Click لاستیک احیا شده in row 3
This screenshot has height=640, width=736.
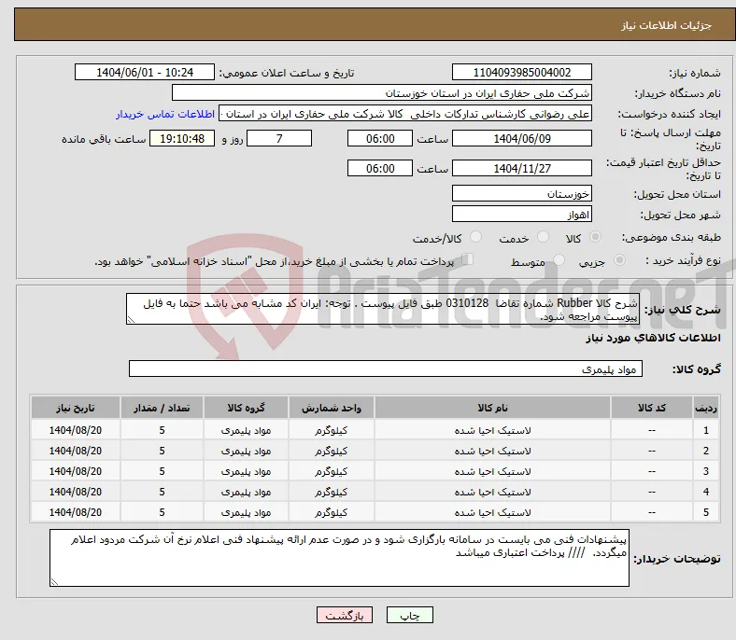click(x=492, y=471)
